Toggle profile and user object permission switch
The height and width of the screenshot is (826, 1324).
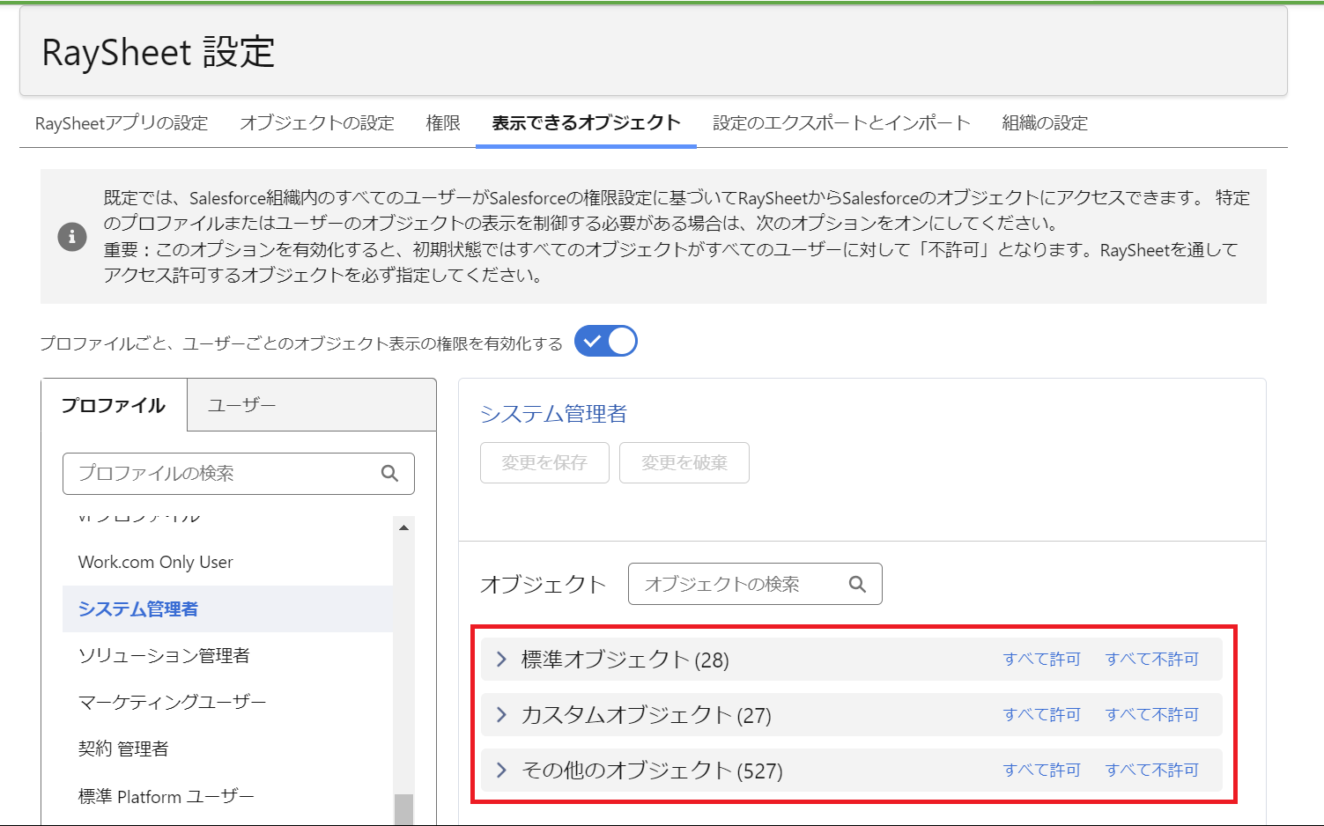[606, 342]
